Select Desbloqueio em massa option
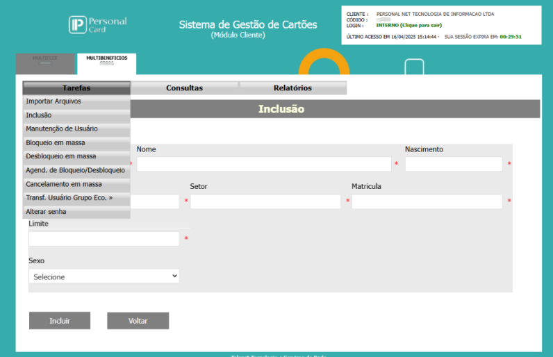Screen dimensions: 553x357 point(76,156)
